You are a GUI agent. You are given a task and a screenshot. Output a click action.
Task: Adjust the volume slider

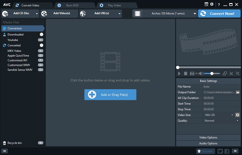[212, 73]
